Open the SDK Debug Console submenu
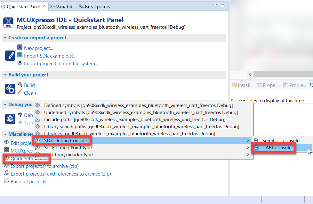Viewport: 313px width, 204px height. point(143,140)
